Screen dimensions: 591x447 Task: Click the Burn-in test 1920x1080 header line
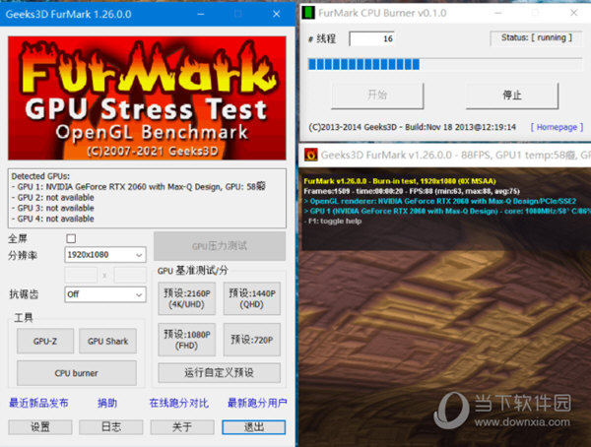pyautogui.click(x=400, y=181)
